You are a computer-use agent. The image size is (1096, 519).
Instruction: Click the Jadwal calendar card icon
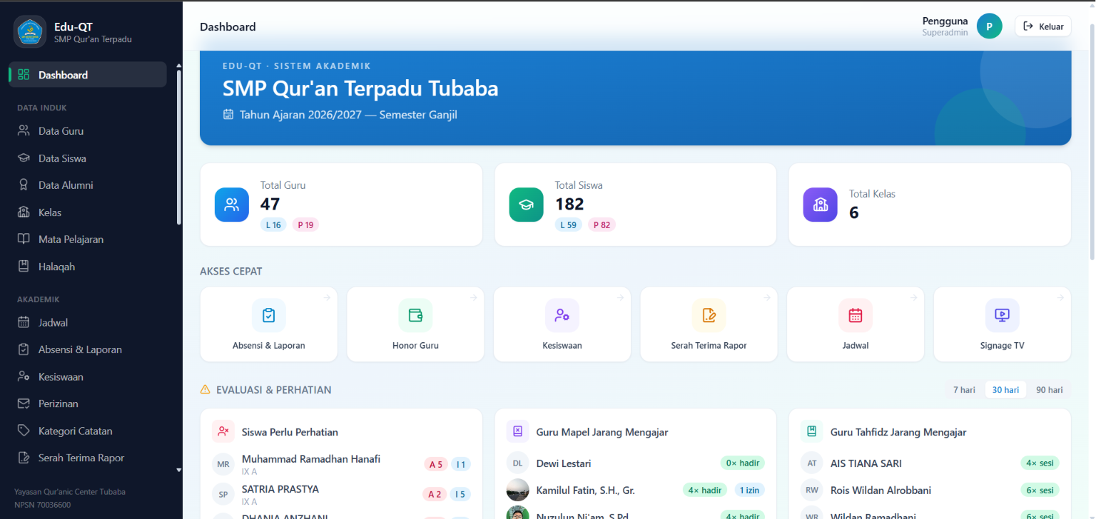pos(856,315)
